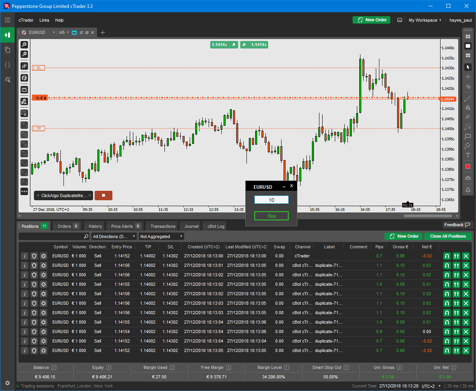
Task: Switch chart to D1 timeframe
Action: pyautogui.click(x=24, y=182)
